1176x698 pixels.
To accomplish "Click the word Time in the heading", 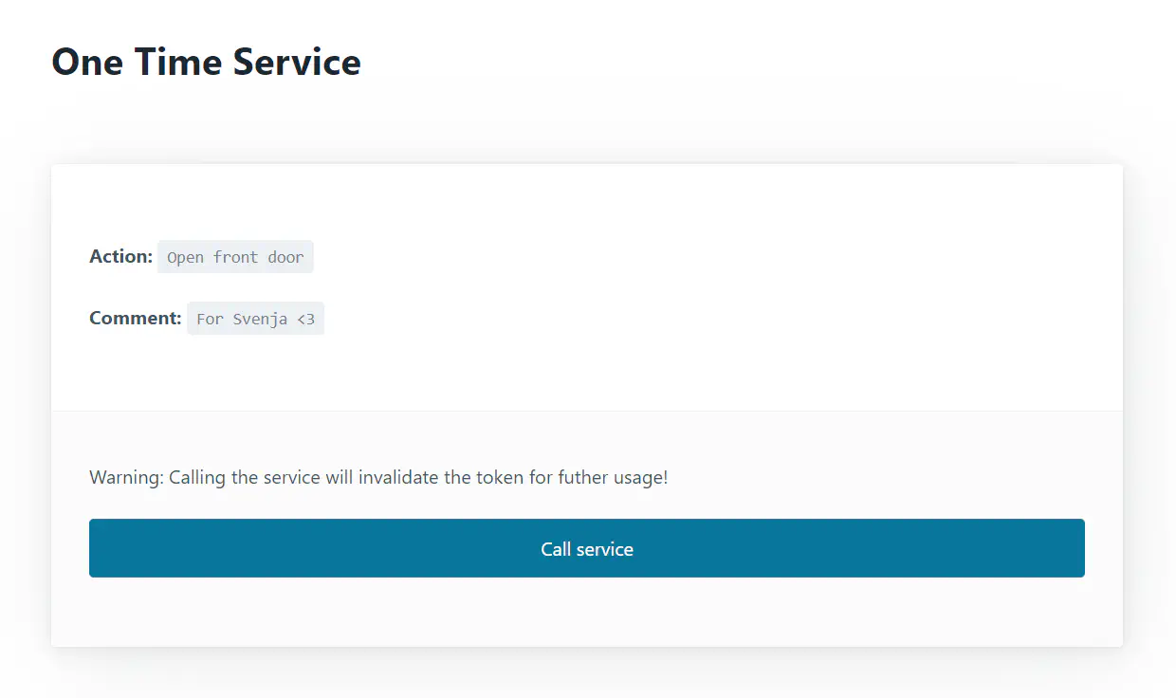I will [x=177, y=63].
